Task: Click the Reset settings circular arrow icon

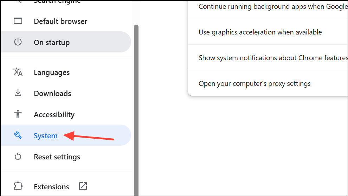Action: [18, 157]
